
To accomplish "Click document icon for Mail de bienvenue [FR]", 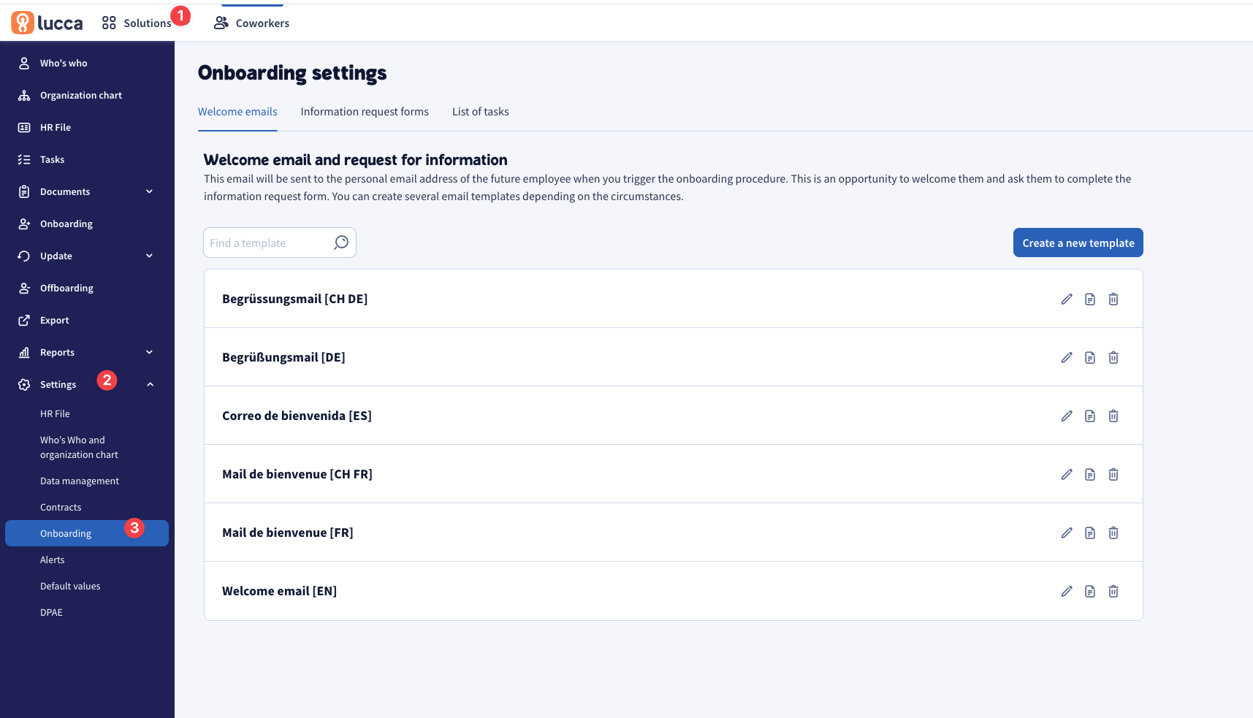I will 1090,532.
